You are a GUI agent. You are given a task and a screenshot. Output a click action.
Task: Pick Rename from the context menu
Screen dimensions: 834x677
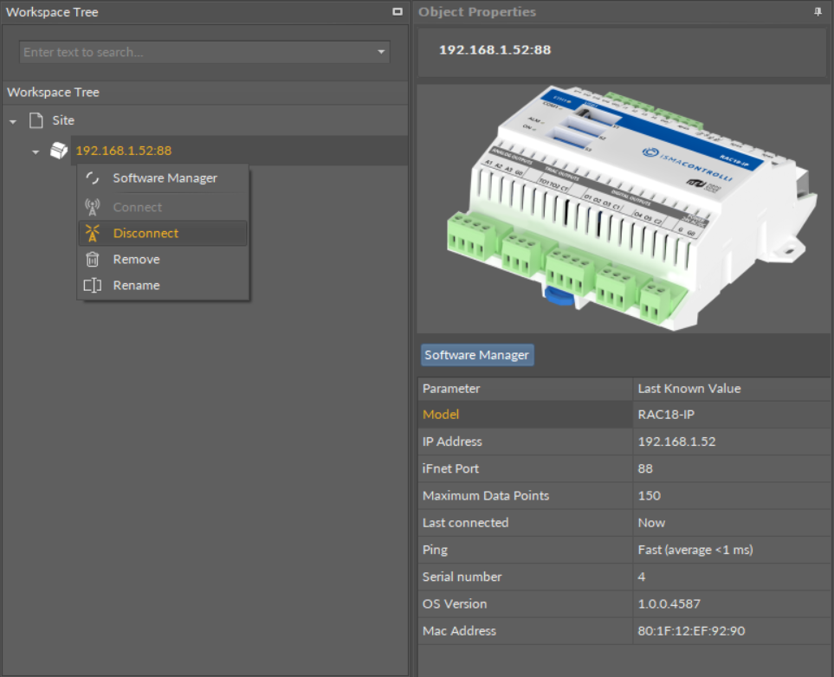pos(136,285)
